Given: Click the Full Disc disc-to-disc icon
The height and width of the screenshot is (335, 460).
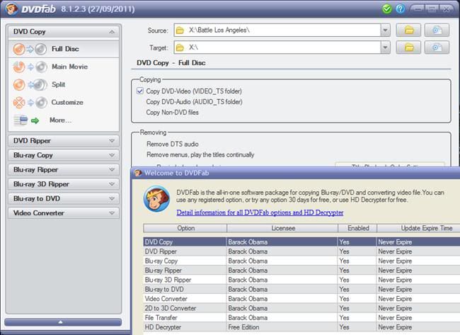Looking at the screenshot, I should (30, 49).
